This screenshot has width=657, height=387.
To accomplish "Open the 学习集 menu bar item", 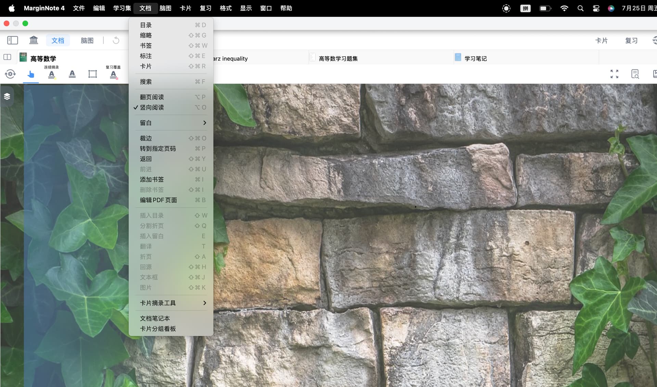I will coord(122,8).
